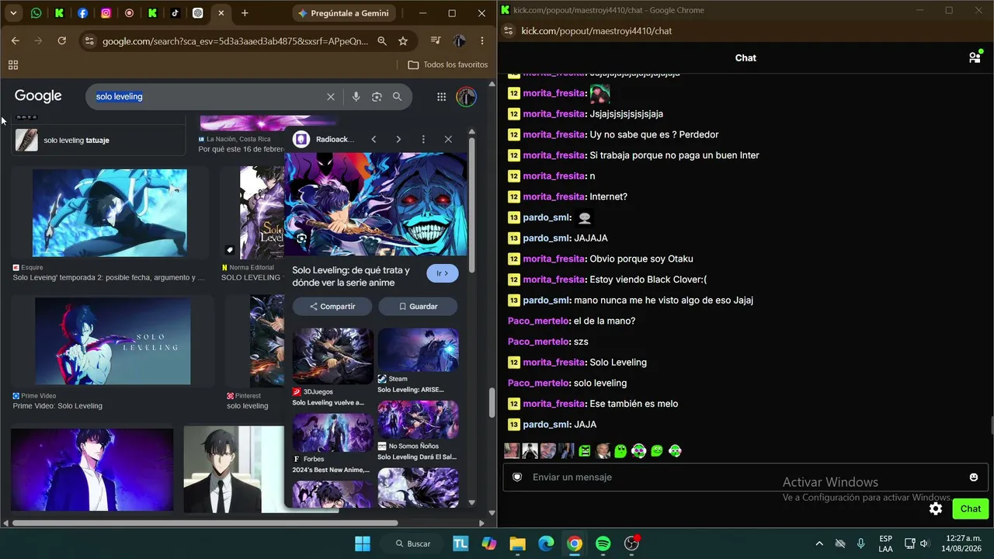Screen dimensions: 994x559
Task: Open the tab search dropdown in Chrome
Action: [x=13, y=13]
